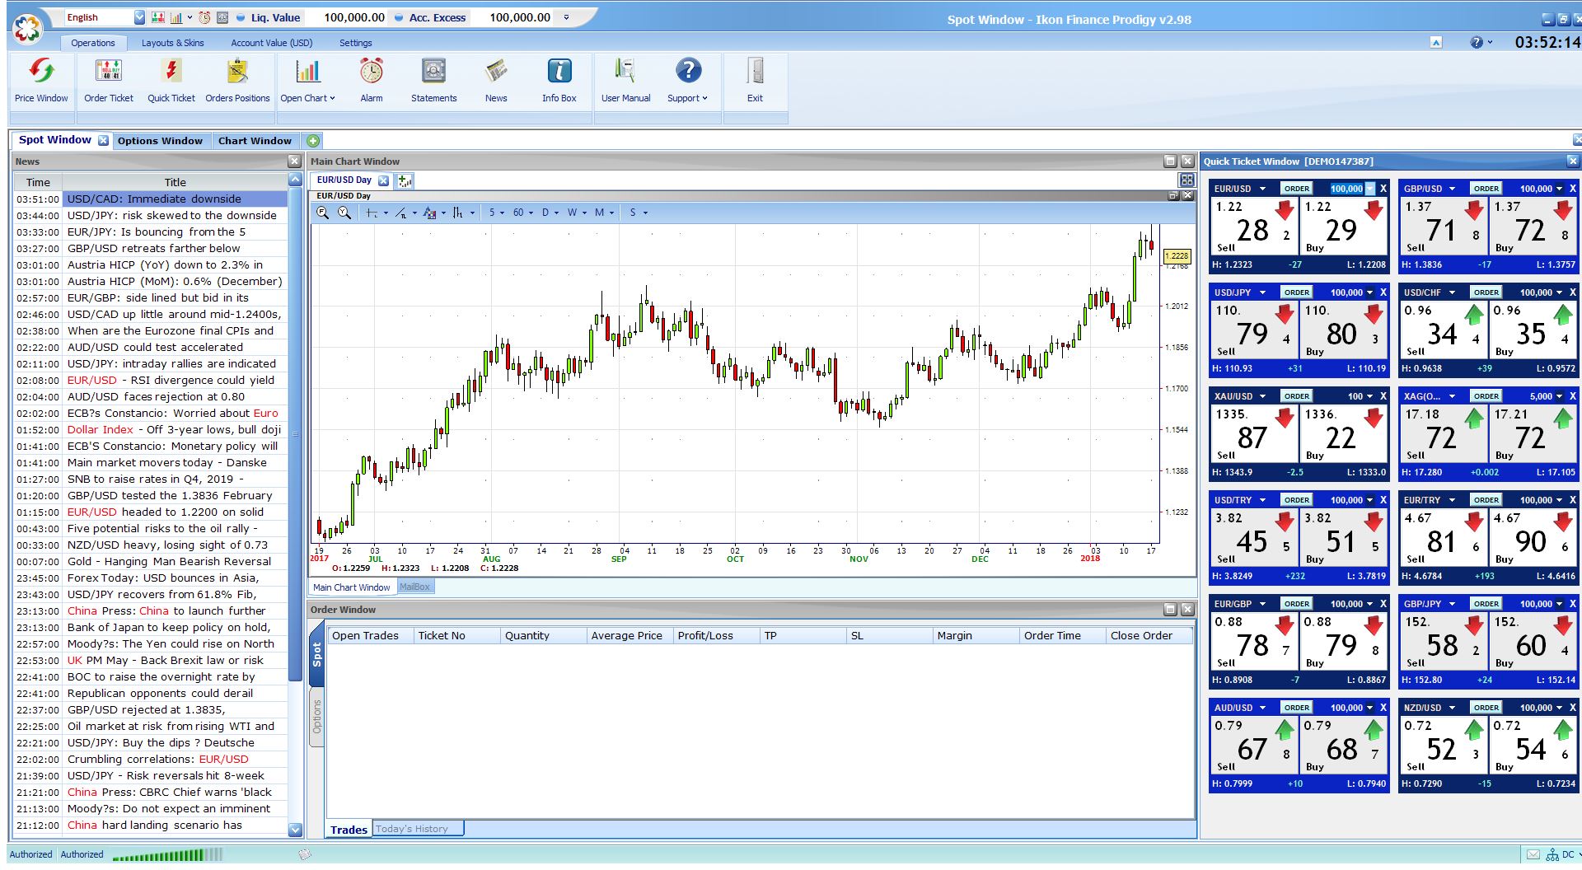
Task: Click the XAU/USD Buy price 1336.22
Action: coord(1342,433)
